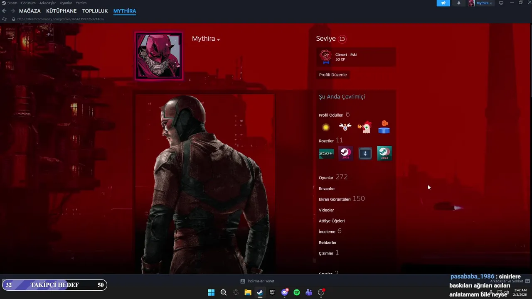532x299 pixels.
Task: Click the 250+ games badge
Action: tap(326, 153)
